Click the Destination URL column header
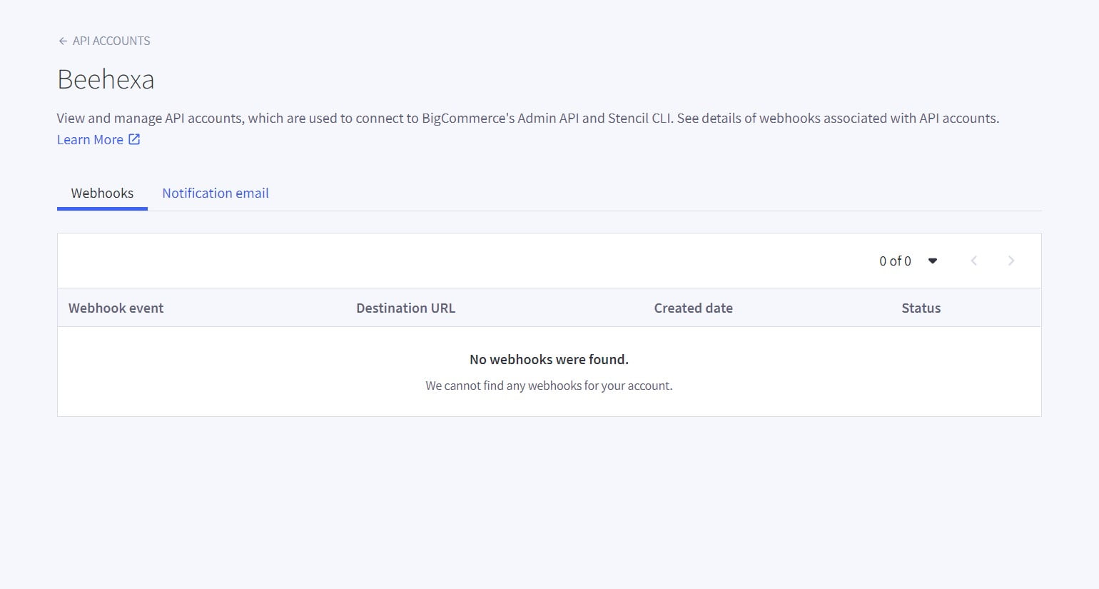 pyautogui.click(x=405, y=308)
